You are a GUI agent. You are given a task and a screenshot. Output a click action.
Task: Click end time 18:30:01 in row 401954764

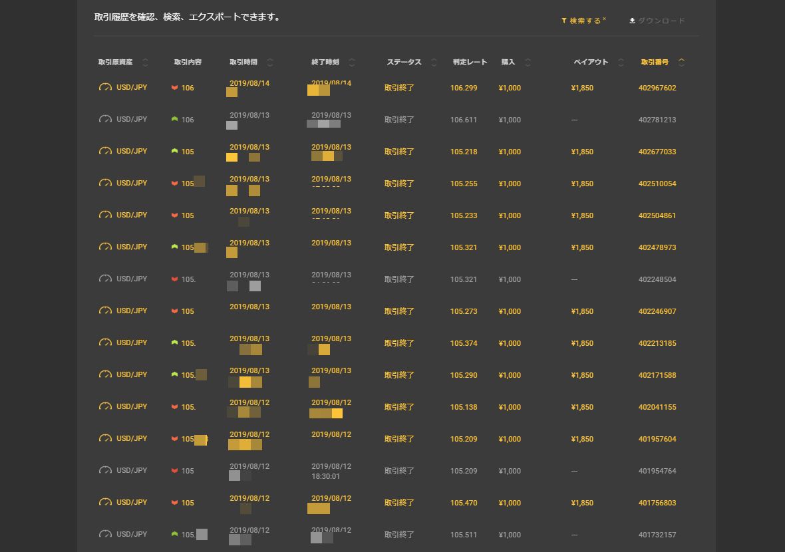(325, 476)
